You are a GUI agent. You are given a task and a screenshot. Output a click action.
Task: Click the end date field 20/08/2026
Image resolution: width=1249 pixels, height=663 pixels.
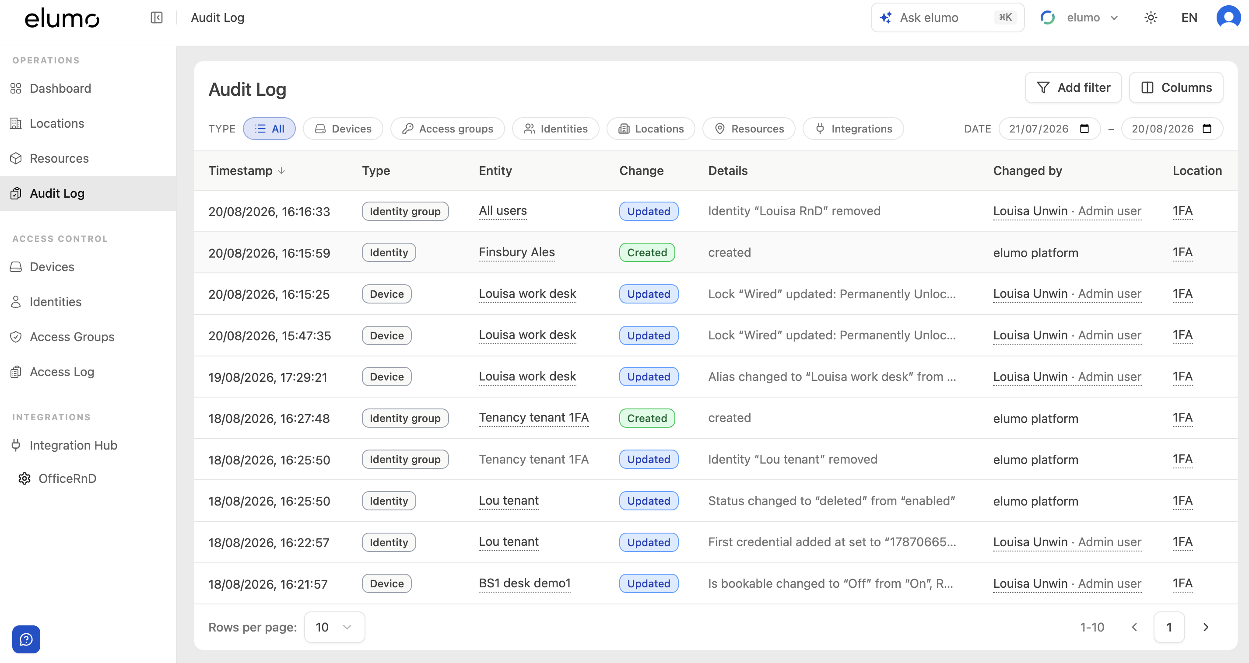click(1172, 129)
